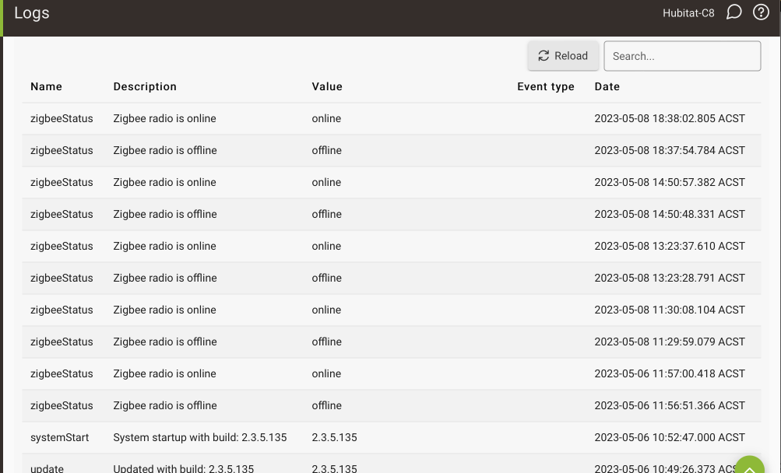Select date 2023-05-08 14:50:48.331 ACST
781x473 pixels.
pos(670,214)
